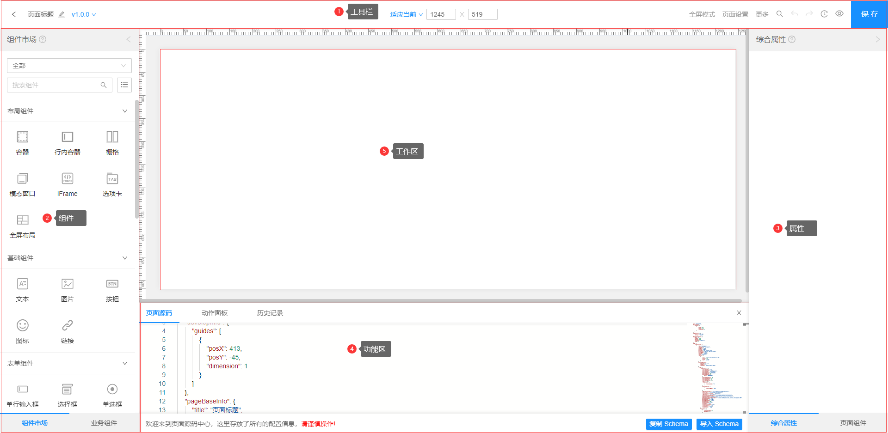Screen dimensions: 888x433
Task: Collapse the 组件市场 panel arrow
Action: click(128, 39)
